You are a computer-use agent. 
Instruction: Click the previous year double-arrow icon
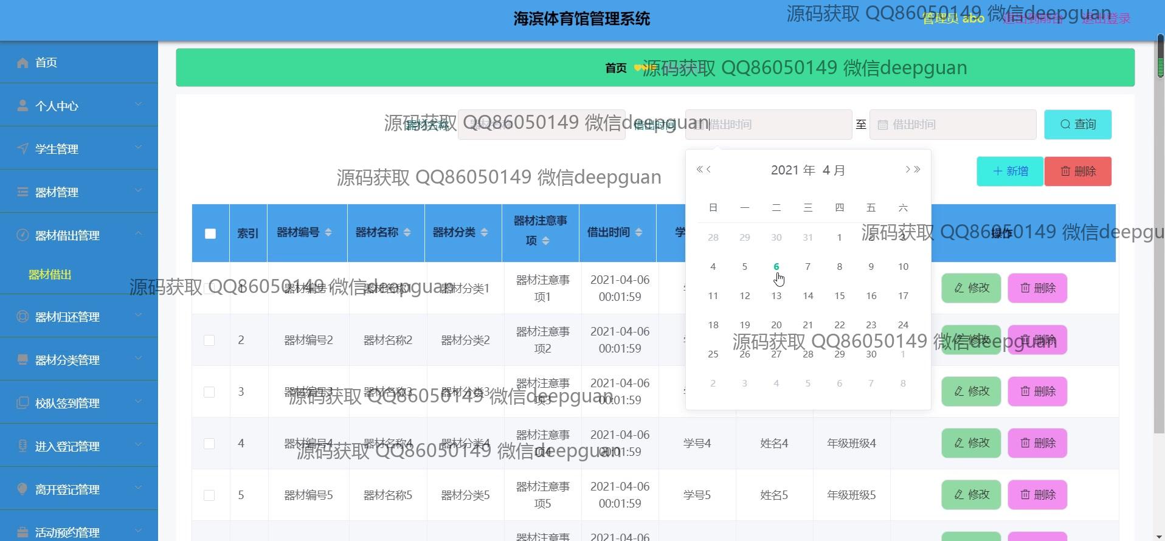pos(699,170)
